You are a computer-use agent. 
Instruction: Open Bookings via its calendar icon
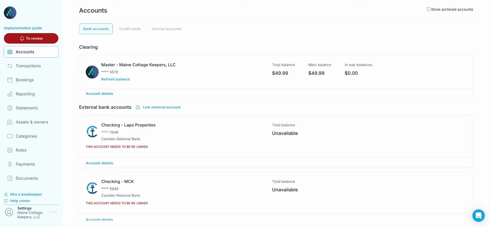(10, 80)
